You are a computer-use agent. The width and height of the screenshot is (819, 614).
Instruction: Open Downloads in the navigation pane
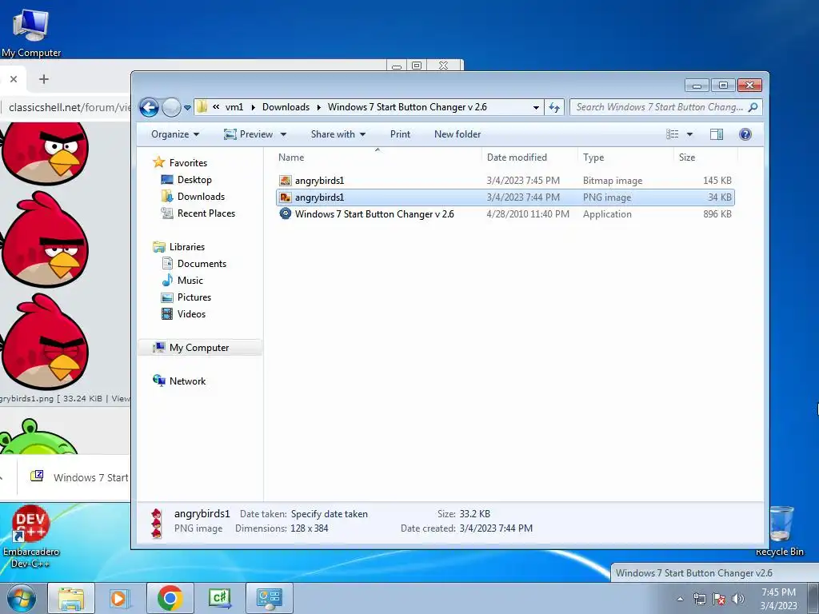click(201, 197)
